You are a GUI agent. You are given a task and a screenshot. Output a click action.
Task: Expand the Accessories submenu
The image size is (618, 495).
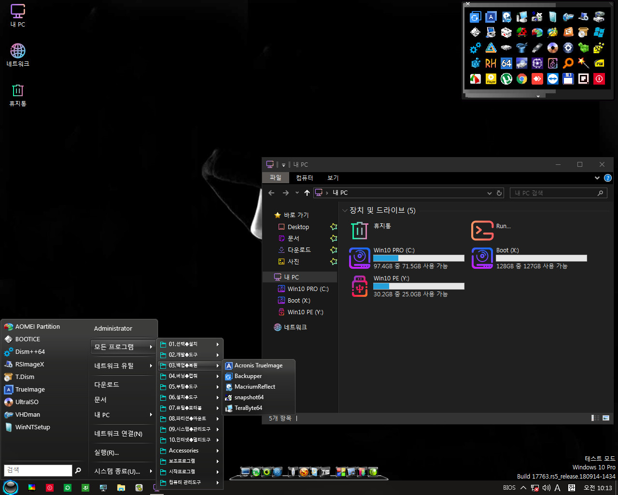click(x=190, y=451)
